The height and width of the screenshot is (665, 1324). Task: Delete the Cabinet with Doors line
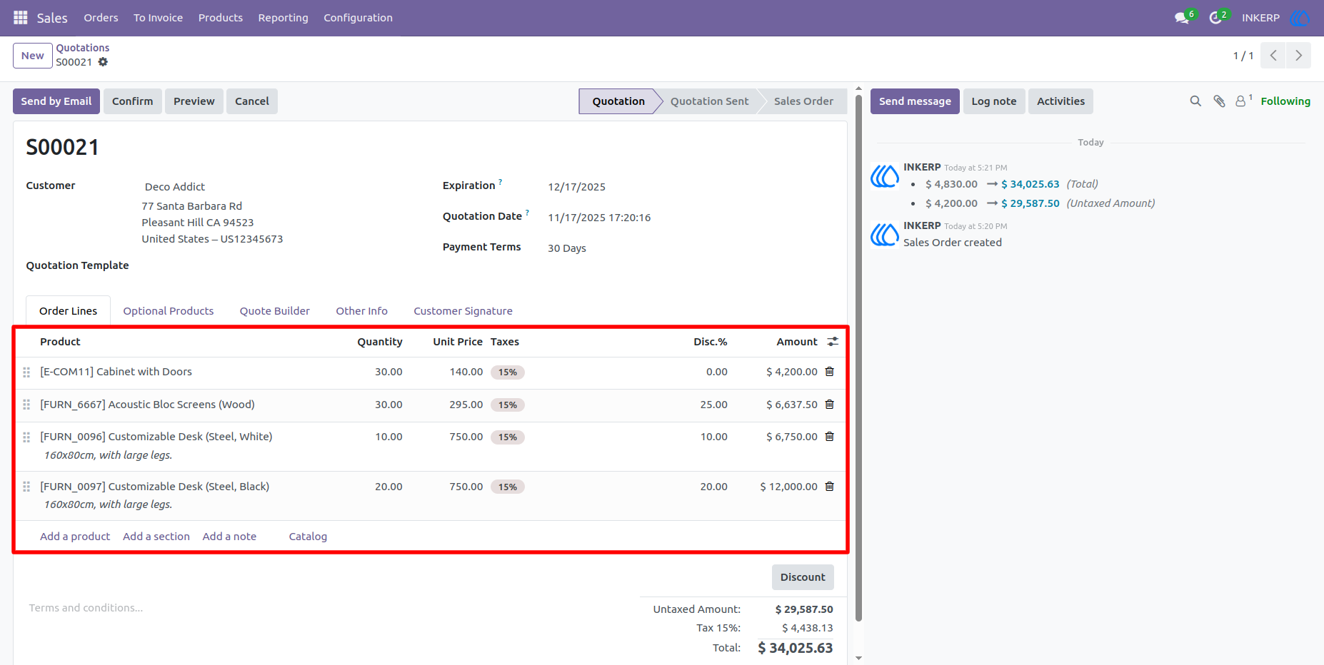click(830, 372)
